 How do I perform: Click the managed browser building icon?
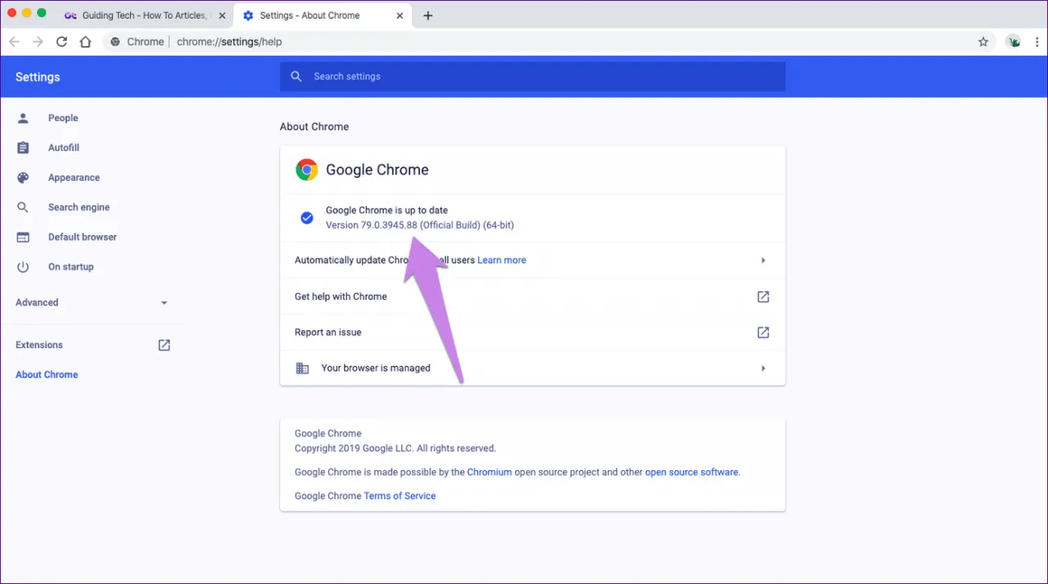302,369
